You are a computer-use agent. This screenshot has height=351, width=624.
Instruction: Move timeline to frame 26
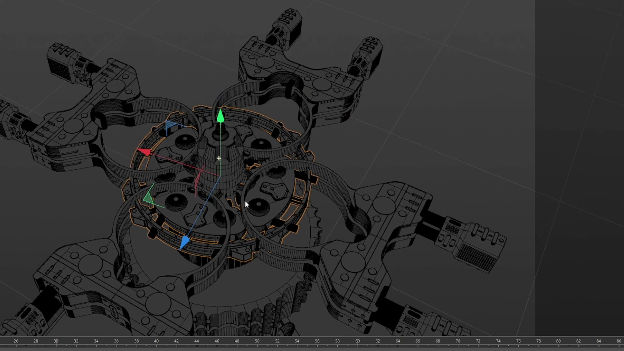pos(16,341)
